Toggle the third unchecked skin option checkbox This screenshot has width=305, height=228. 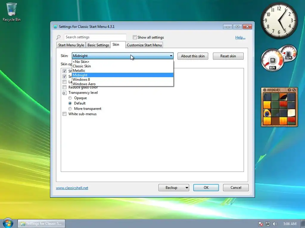point(64,82)
